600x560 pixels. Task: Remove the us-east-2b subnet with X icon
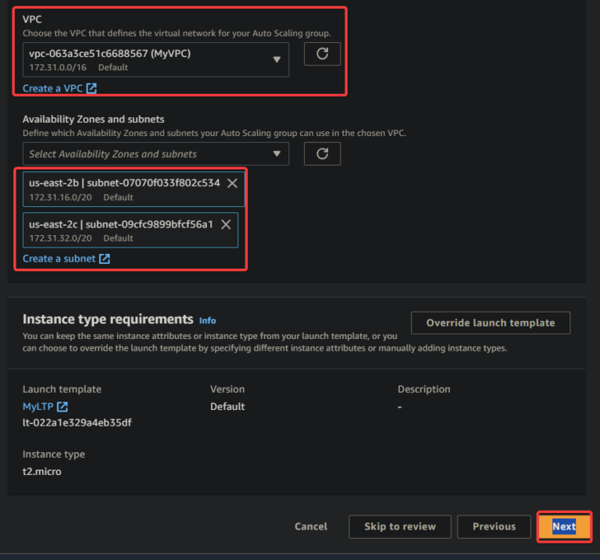pyautogui.click(x=232, y=183)
